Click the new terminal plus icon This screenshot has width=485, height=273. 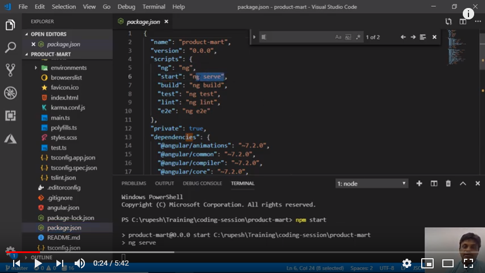[419, 184]
